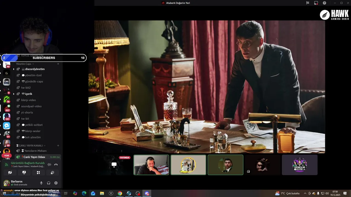Open the help question mark icon
The width and height of the screenshot is (351, 197).
tap(324, 3)
